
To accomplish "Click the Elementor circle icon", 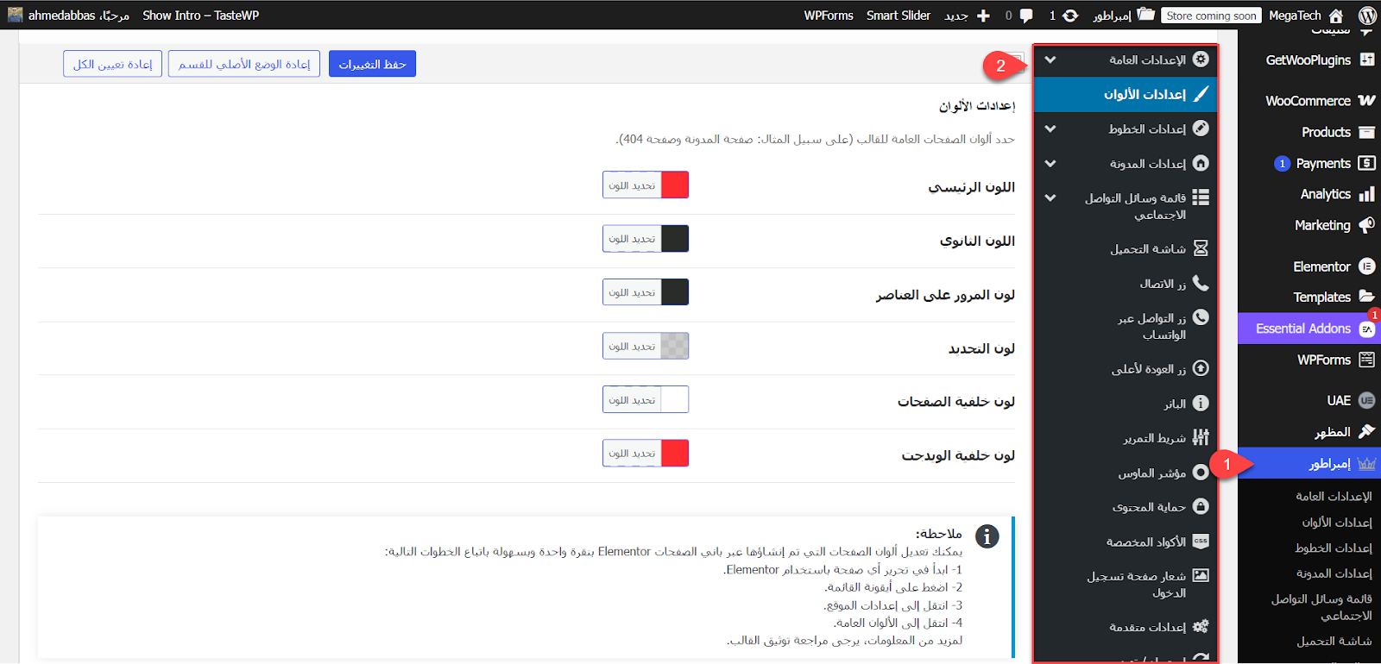I will [1366, 266].
